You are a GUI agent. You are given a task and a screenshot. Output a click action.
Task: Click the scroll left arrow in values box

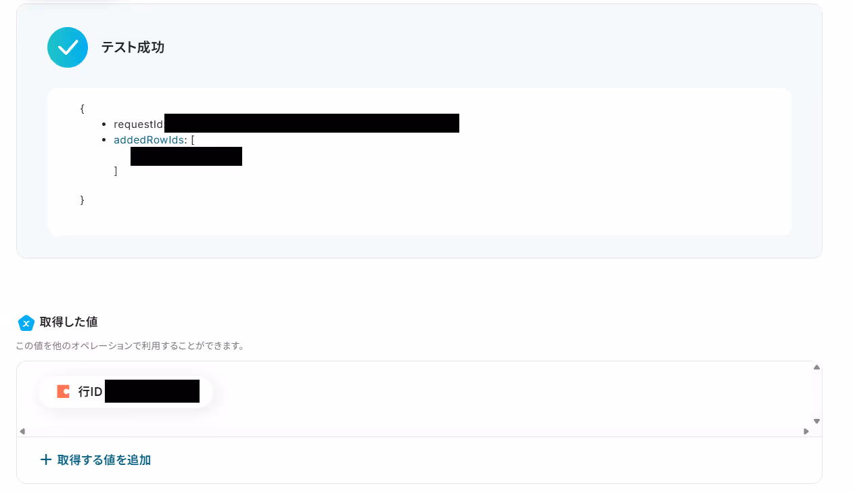pos(22,431)
